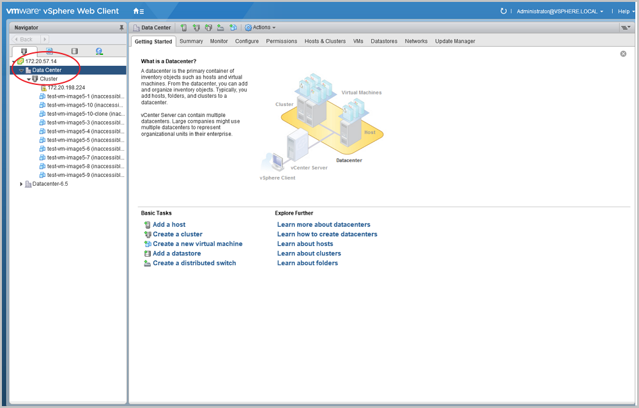This screenshot has height=408, width=639.
Task: Close the Getting Started info panel
Action: click(x=623, y=54)
